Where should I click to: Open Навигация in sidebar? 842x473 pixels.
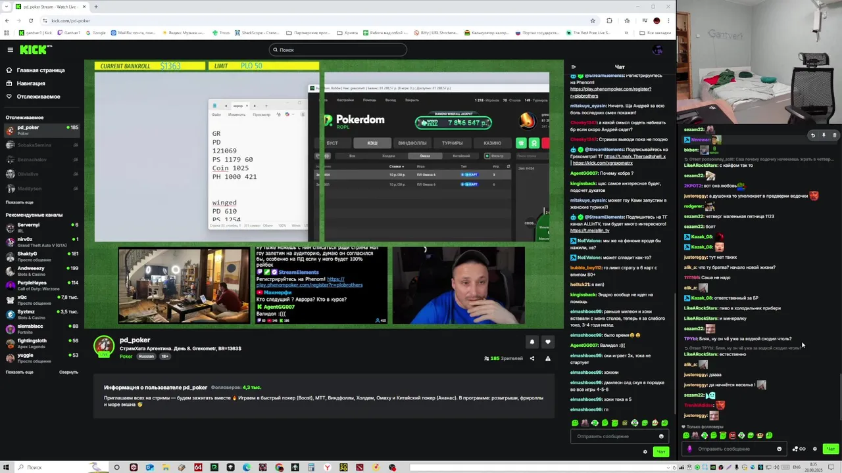pos(31,83)
